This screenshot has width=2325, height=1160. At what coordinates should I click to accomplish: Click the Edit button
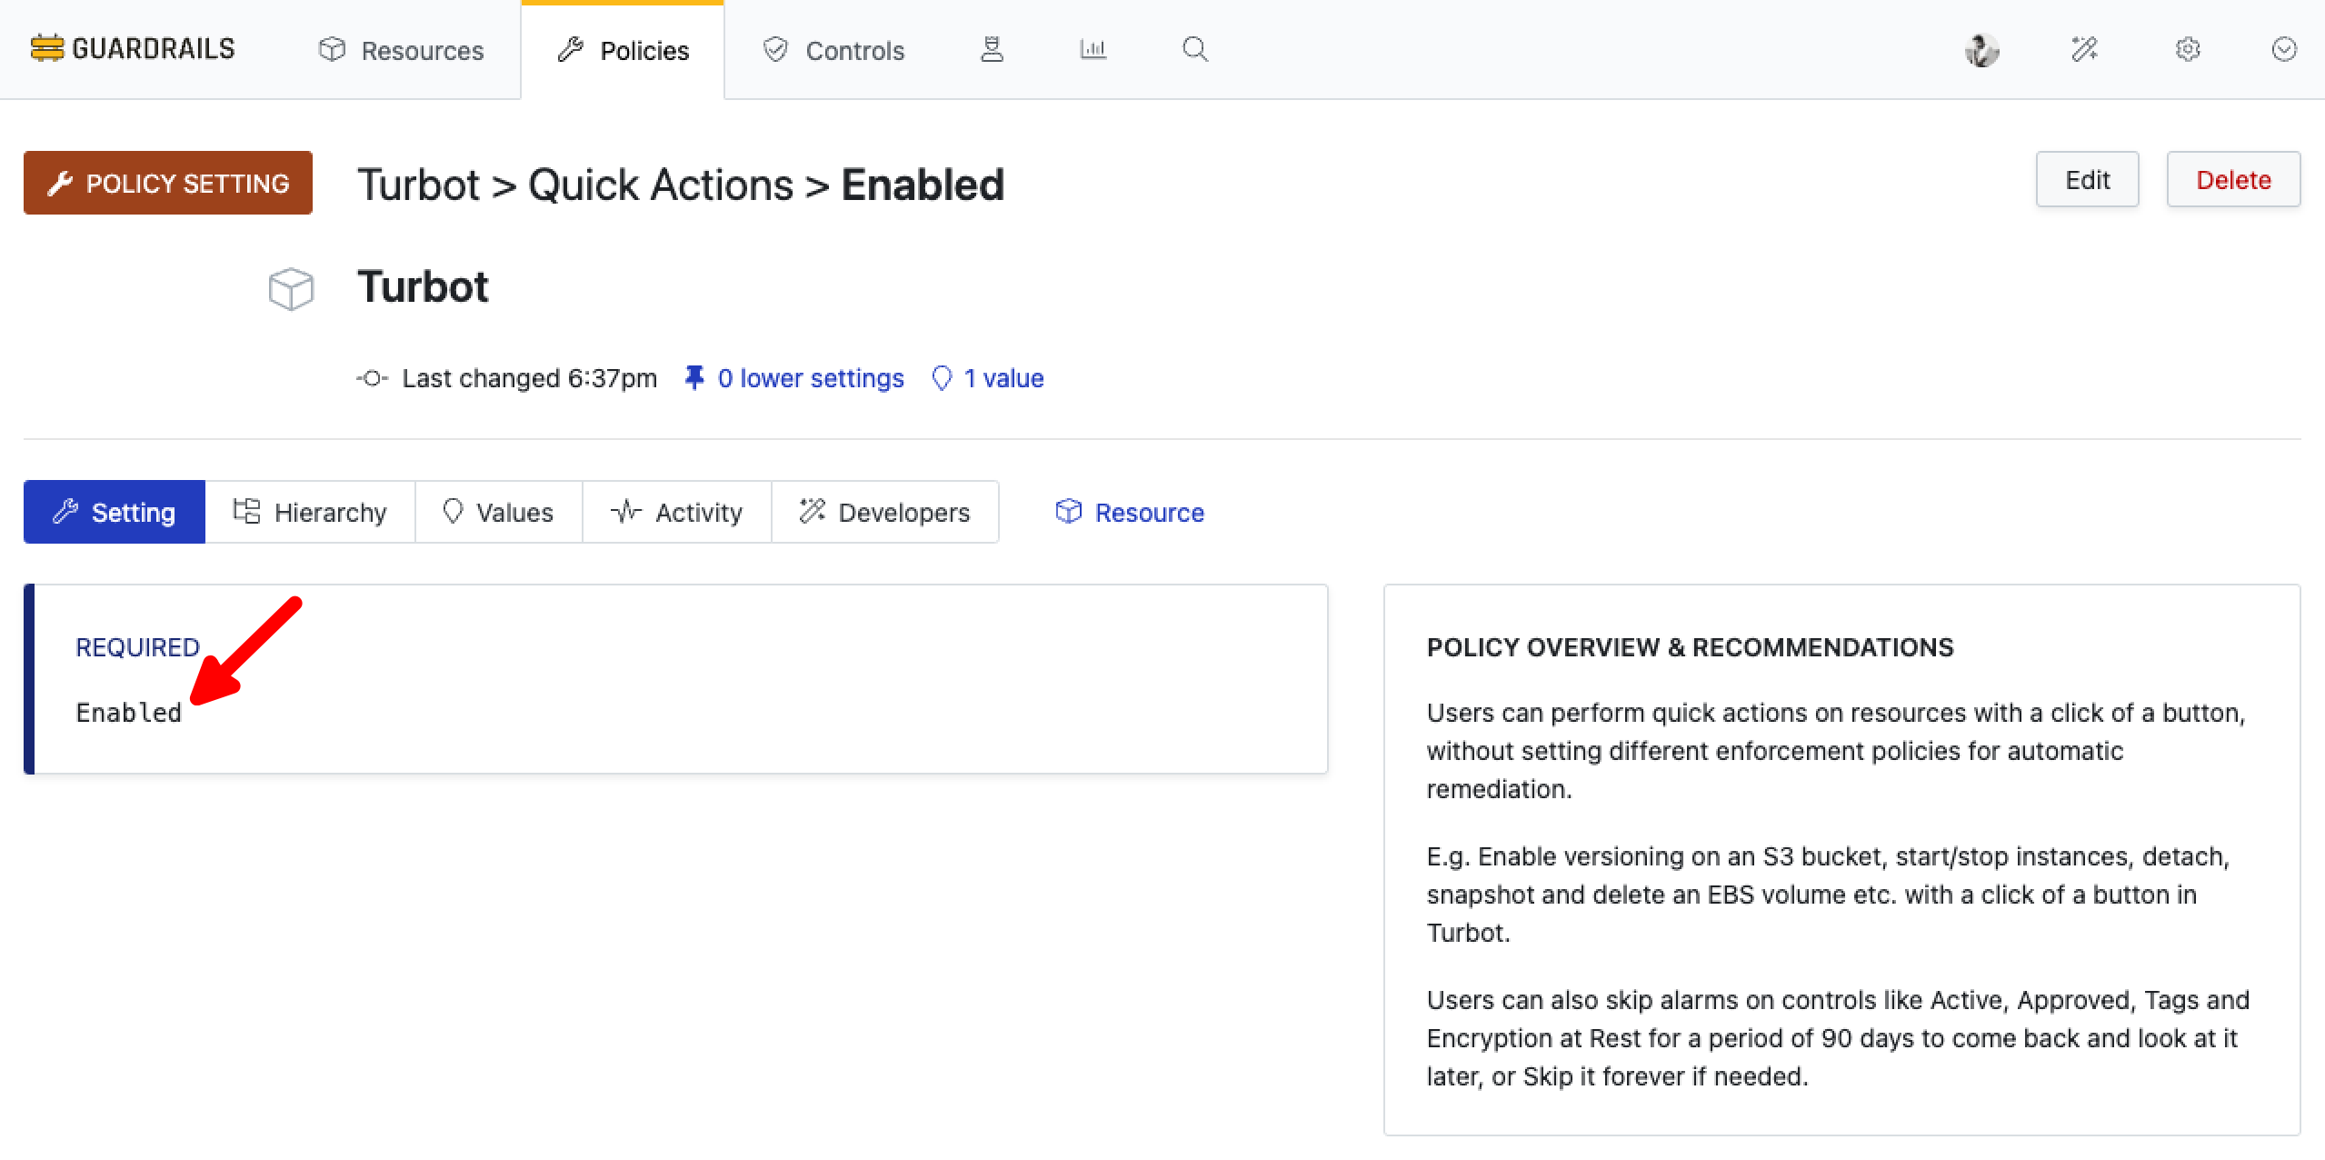(x=2087, y=179)
